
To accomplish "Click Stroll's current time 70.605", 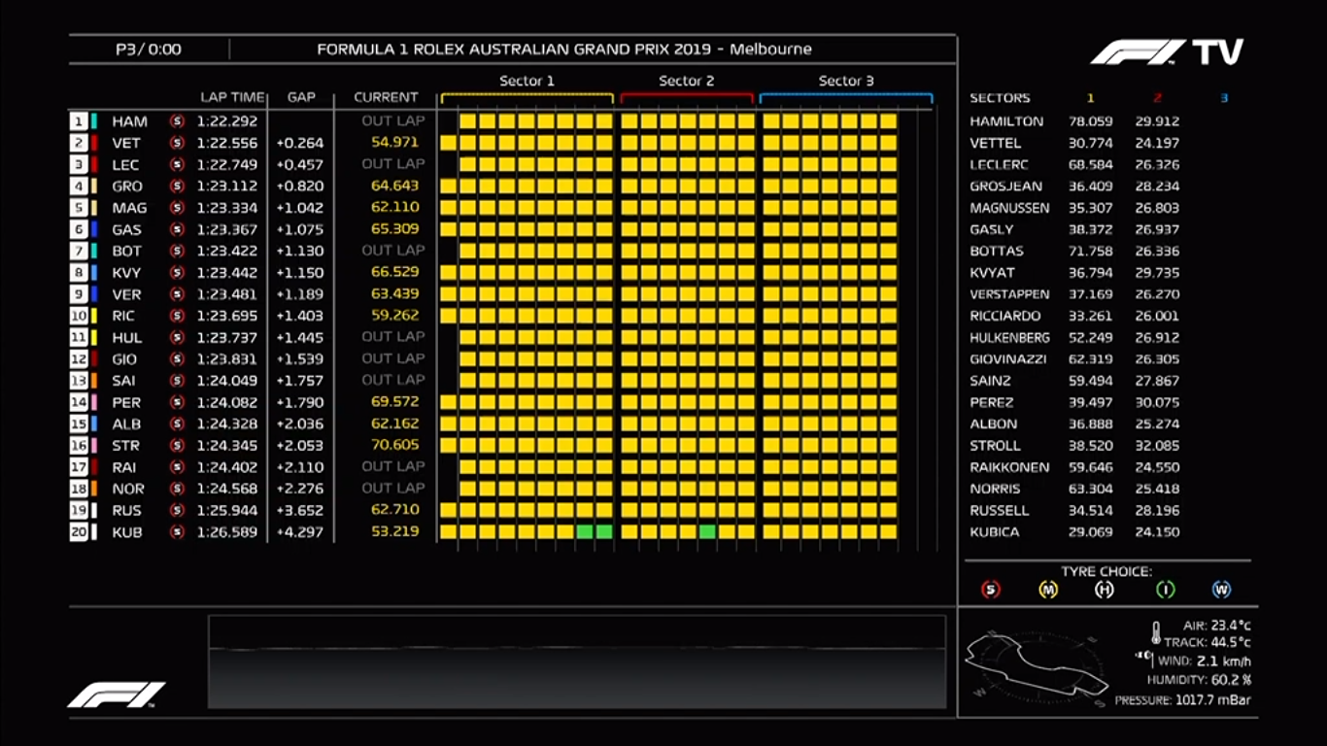I will click(394, 445).
